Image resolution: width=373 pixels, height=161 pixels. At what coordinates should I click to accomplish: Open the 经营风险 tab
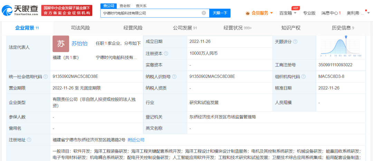point(133,28)
